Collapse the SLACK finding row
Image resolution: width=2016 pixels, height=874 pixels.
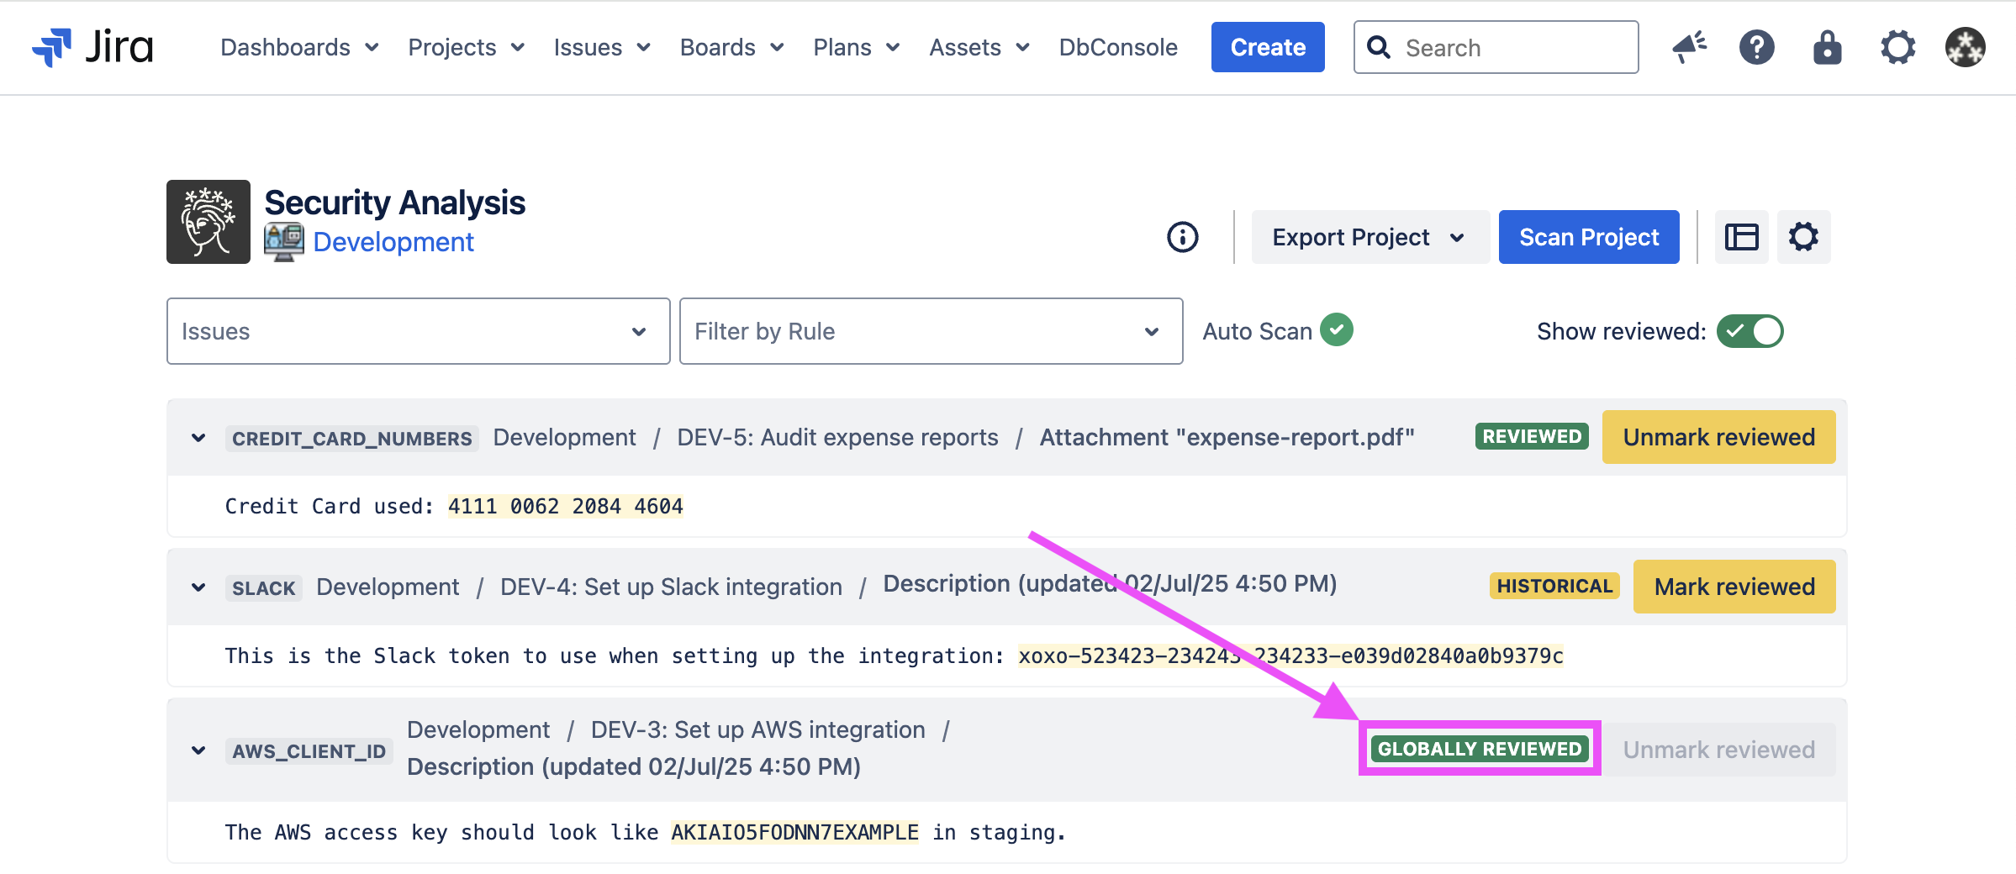pos(198,587)
